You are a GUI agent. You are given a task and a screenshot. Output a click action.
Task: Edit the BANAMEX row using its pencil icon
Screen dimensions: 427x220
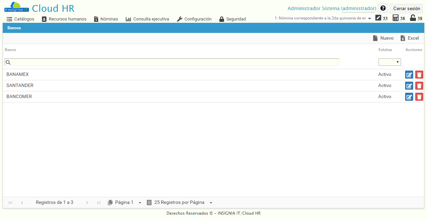[x=409, y=74]
